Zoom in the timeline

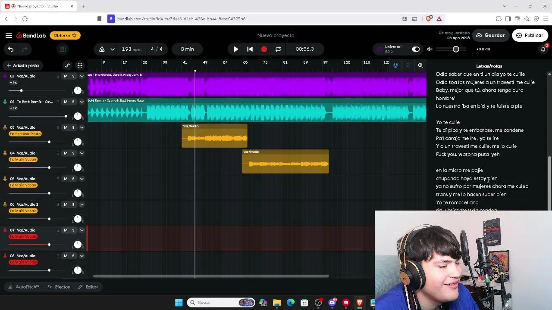(x=420, y=65)
